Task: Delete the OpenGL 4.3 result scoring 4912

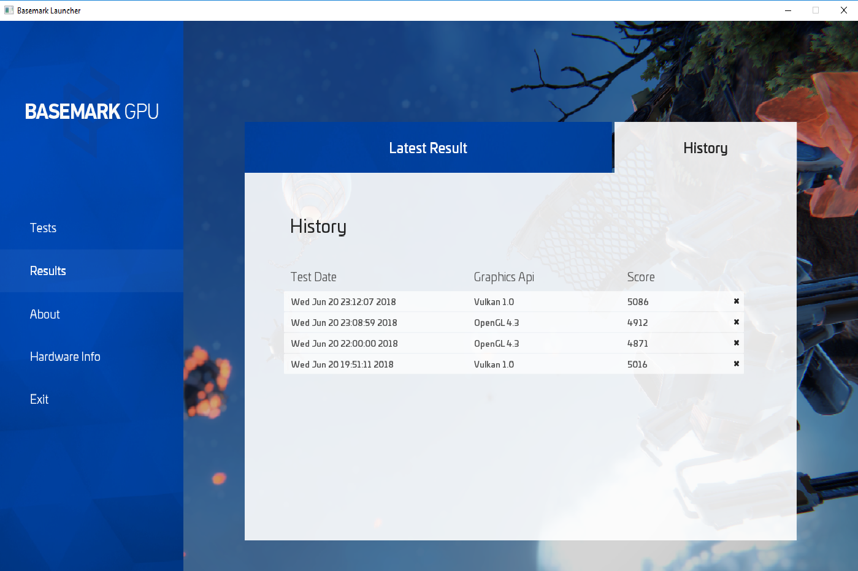Action: 737,322
